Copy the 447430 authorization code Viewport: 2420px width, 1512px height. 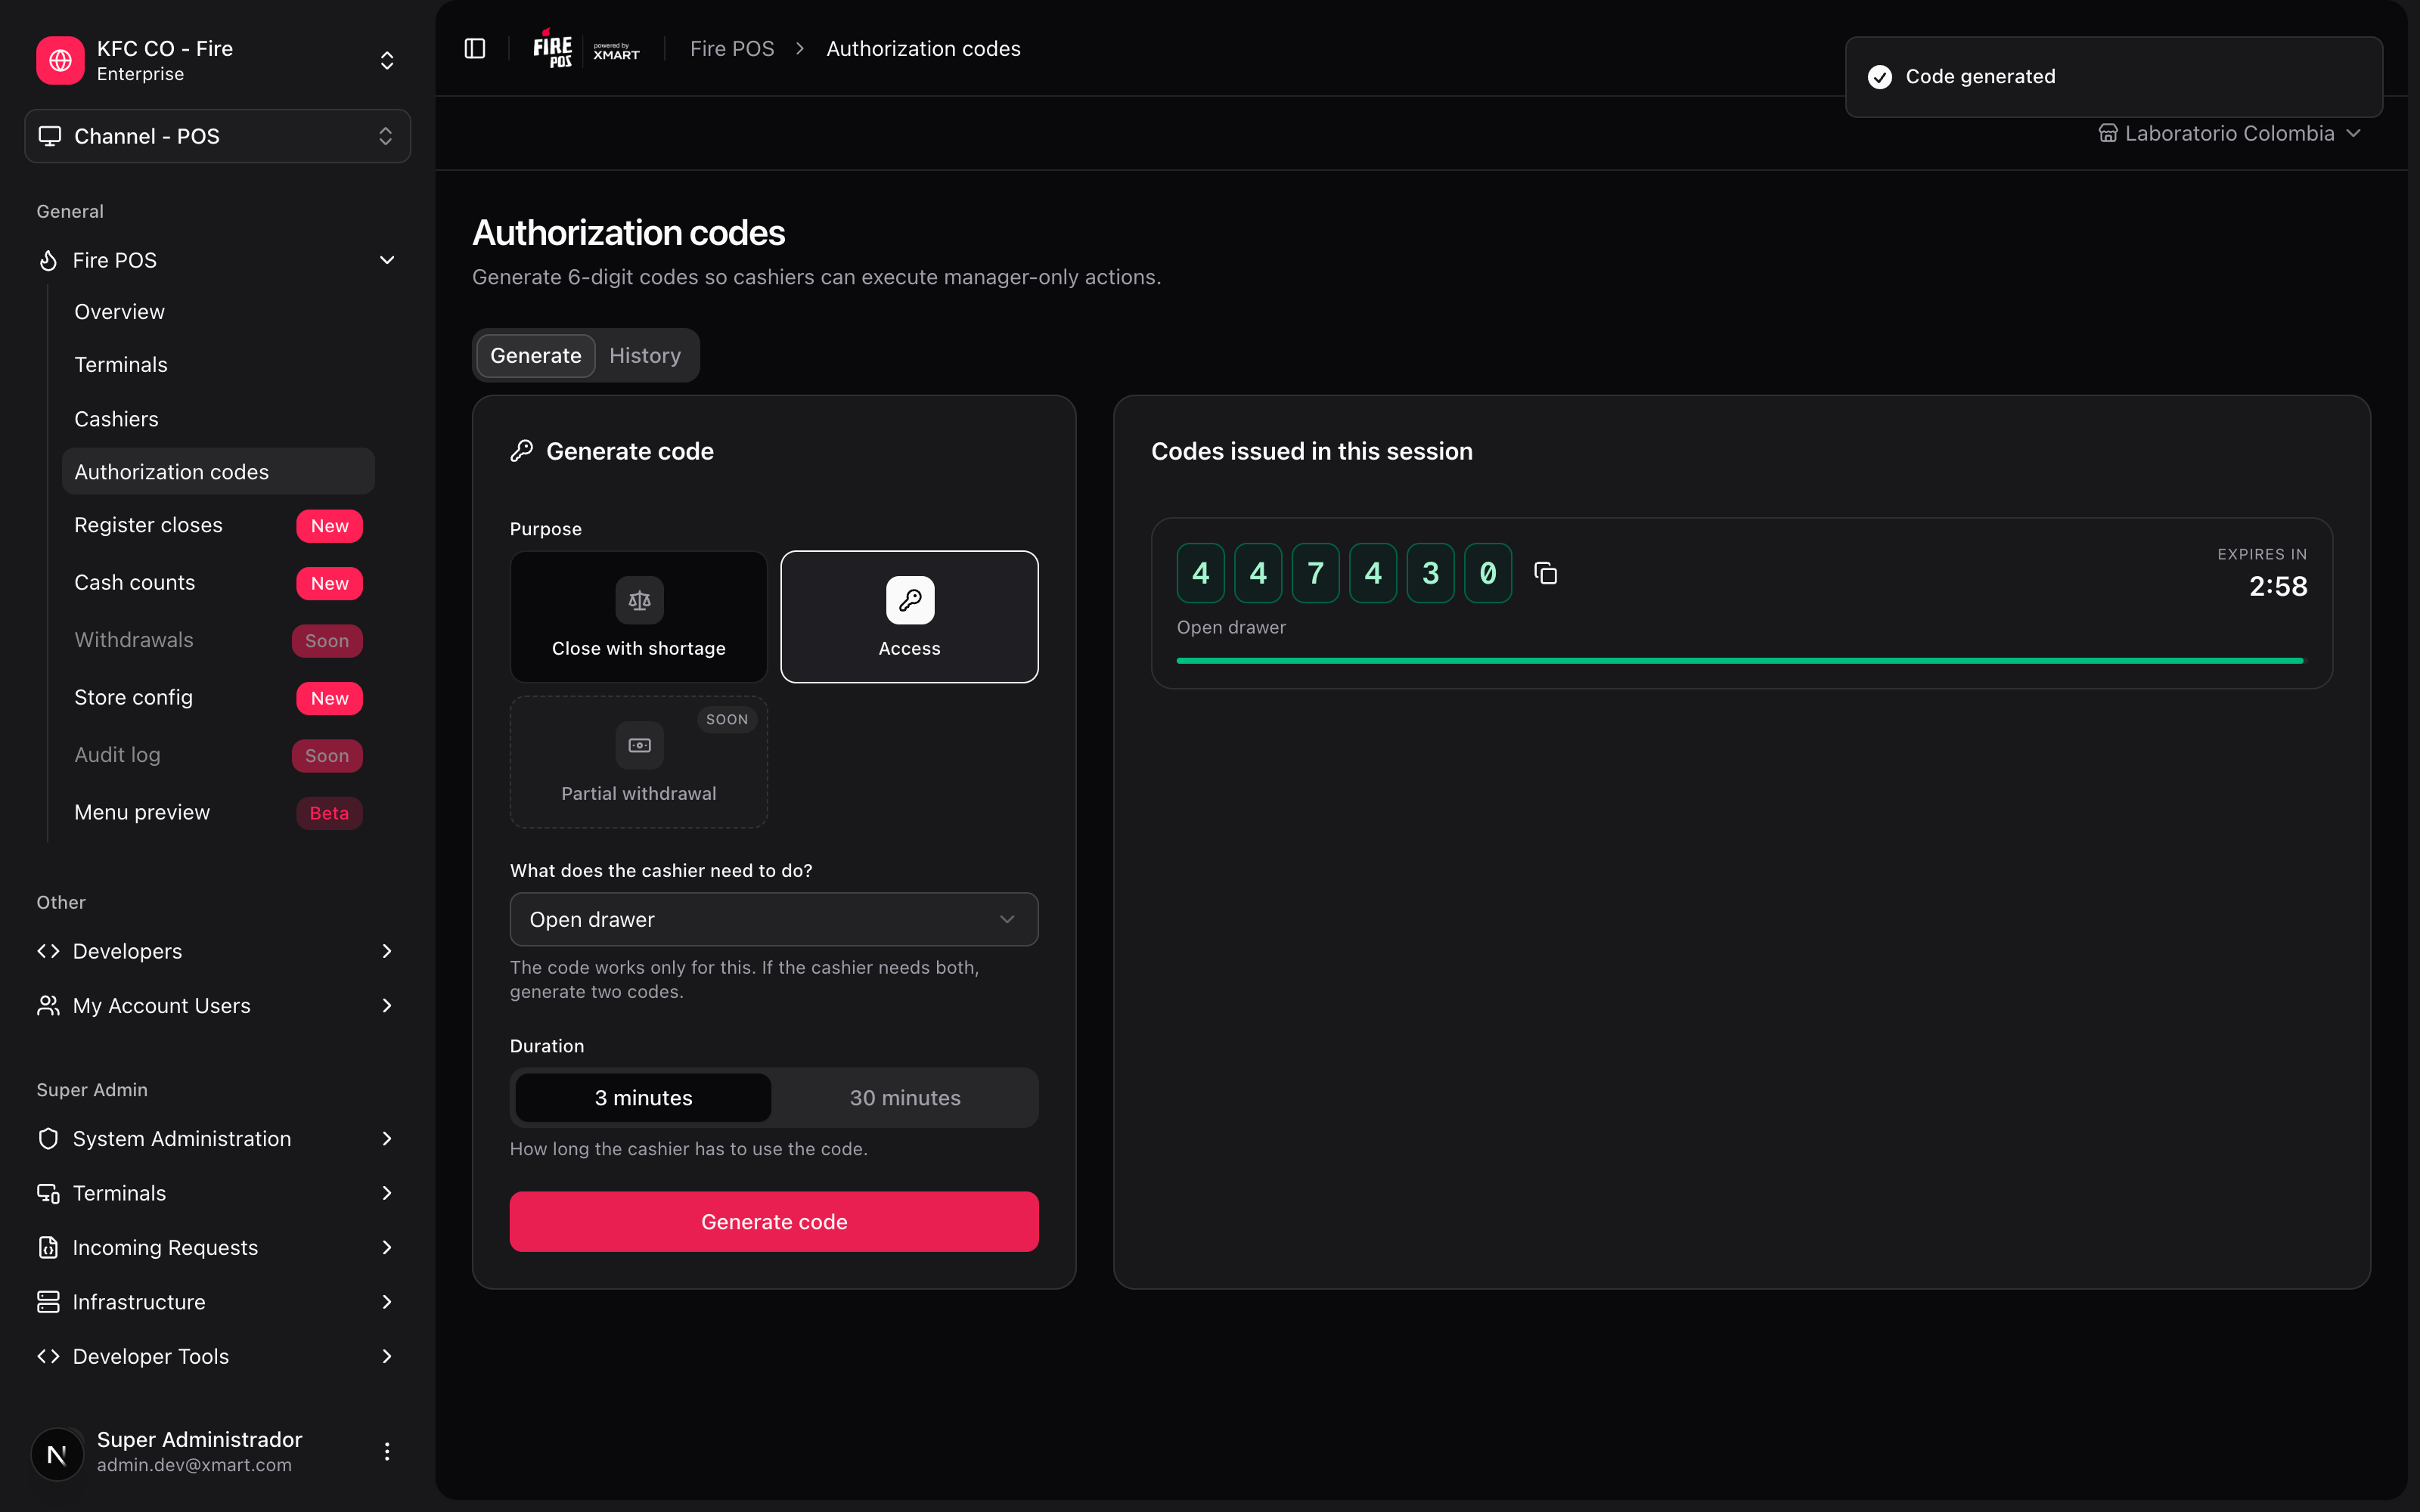point(1545,573)
